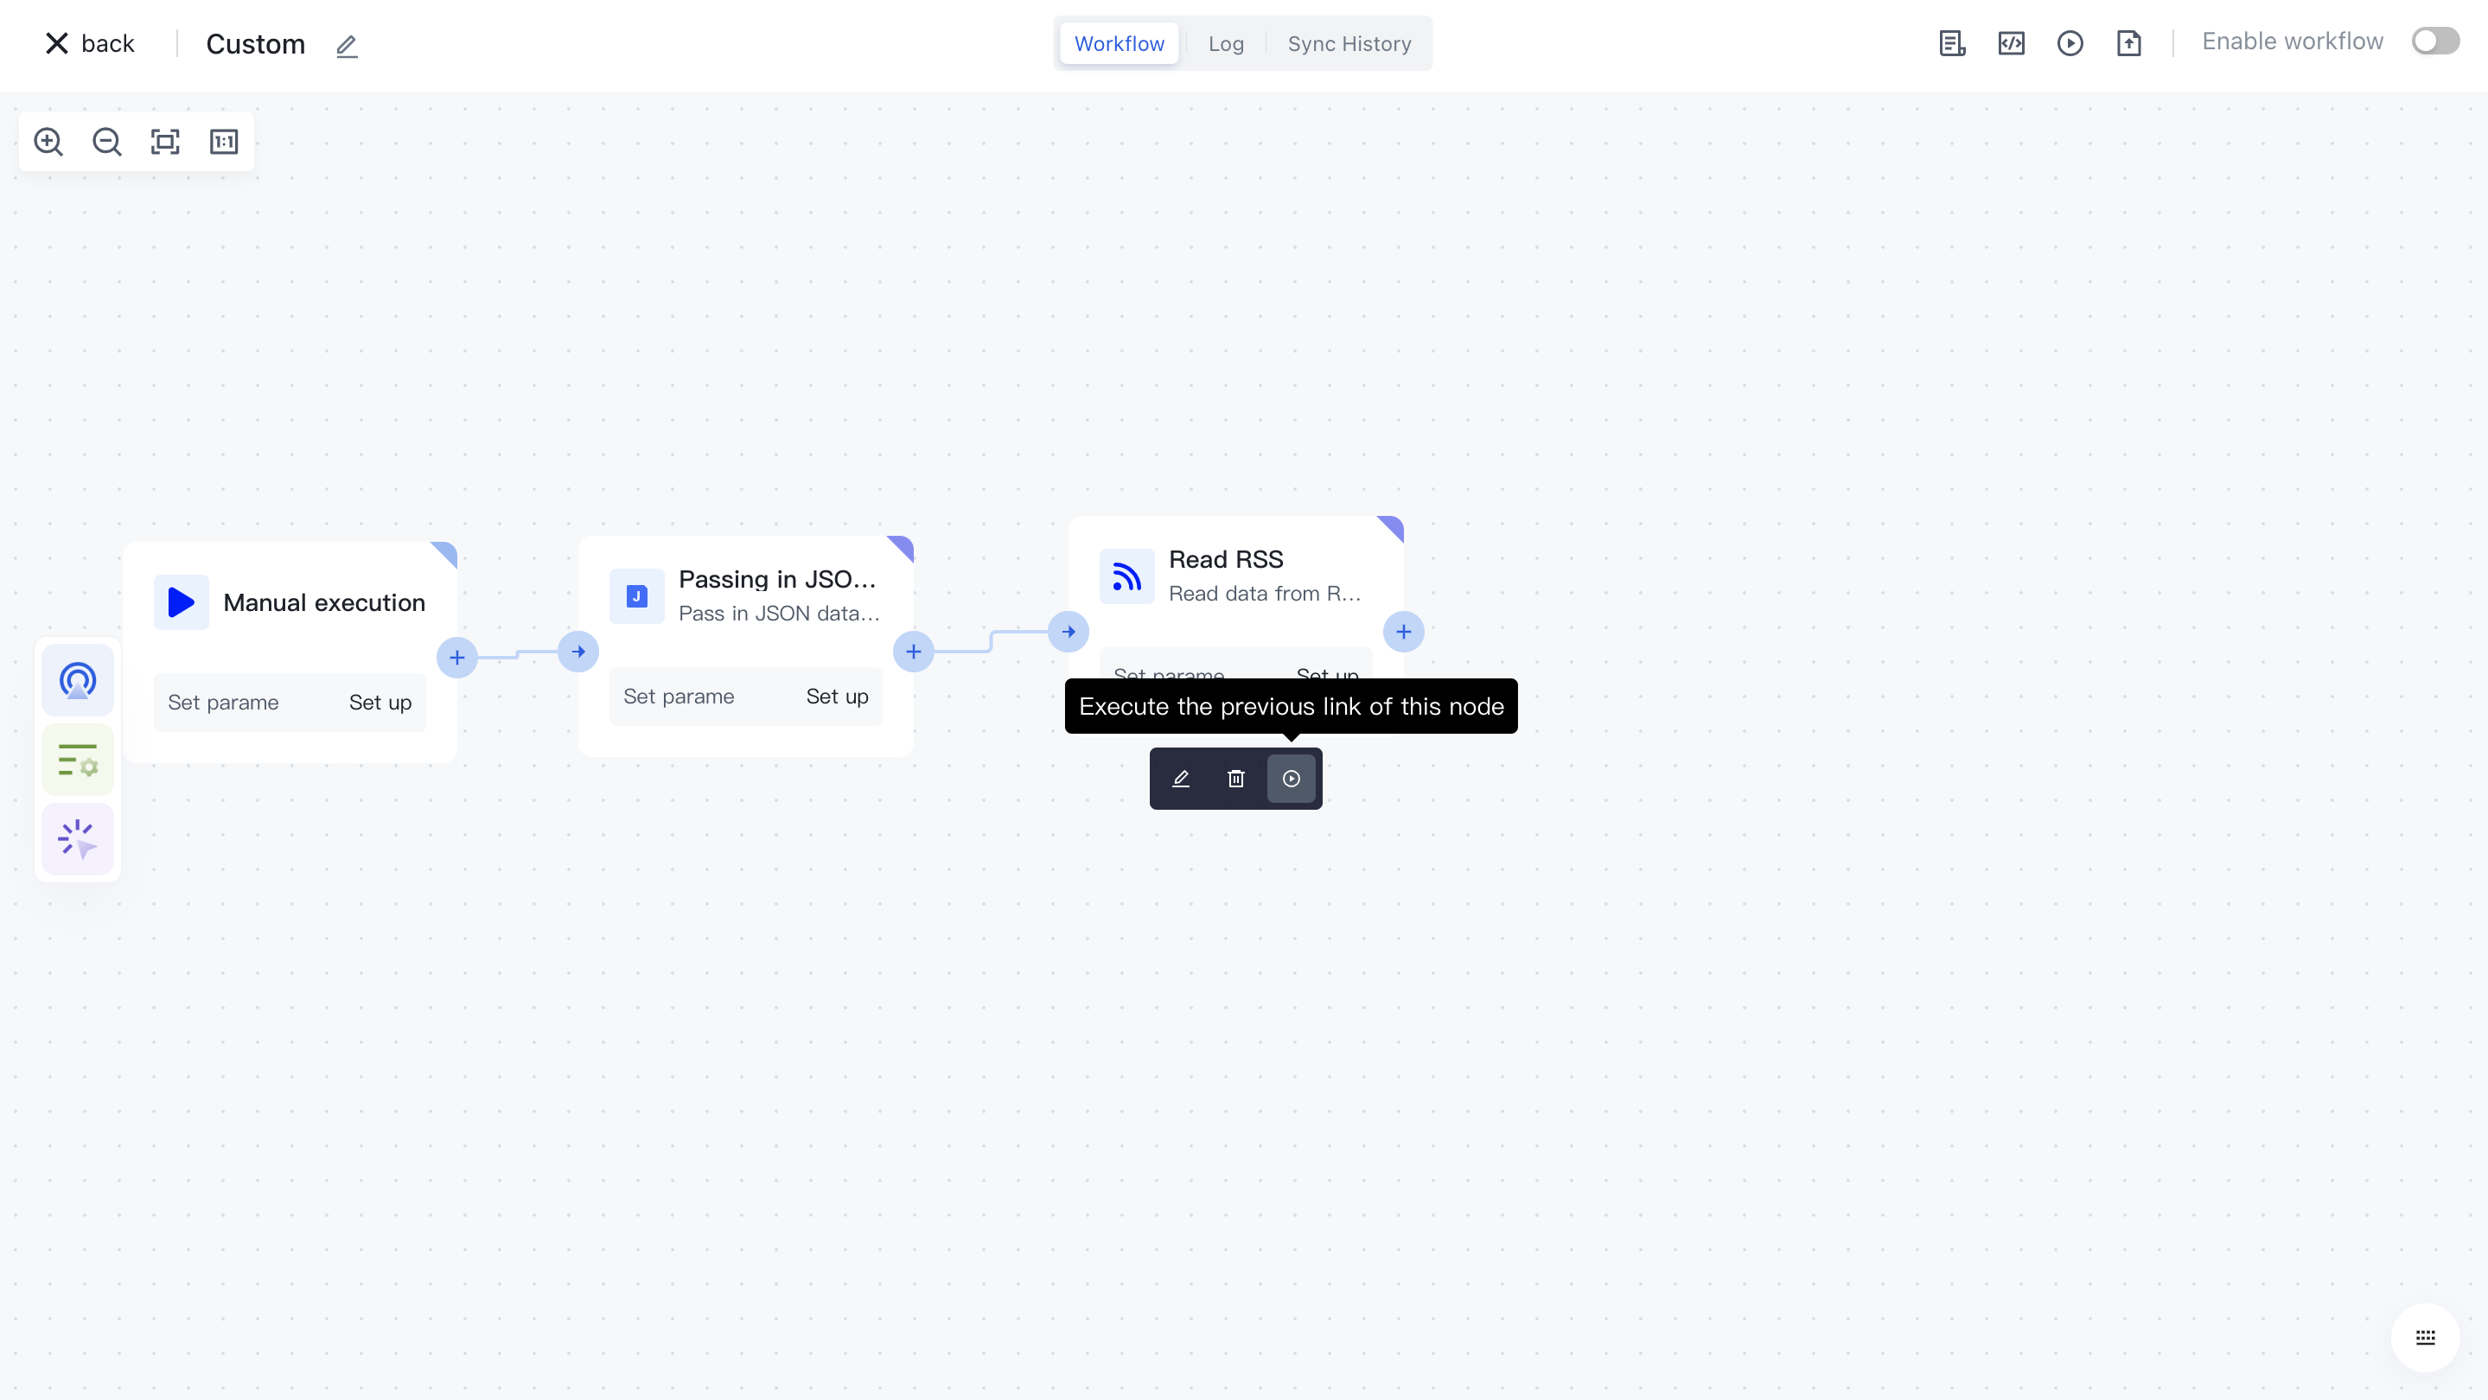2488x1400 pixels.
Task: Click execute previous link play icon
Action: point(1292,778)
